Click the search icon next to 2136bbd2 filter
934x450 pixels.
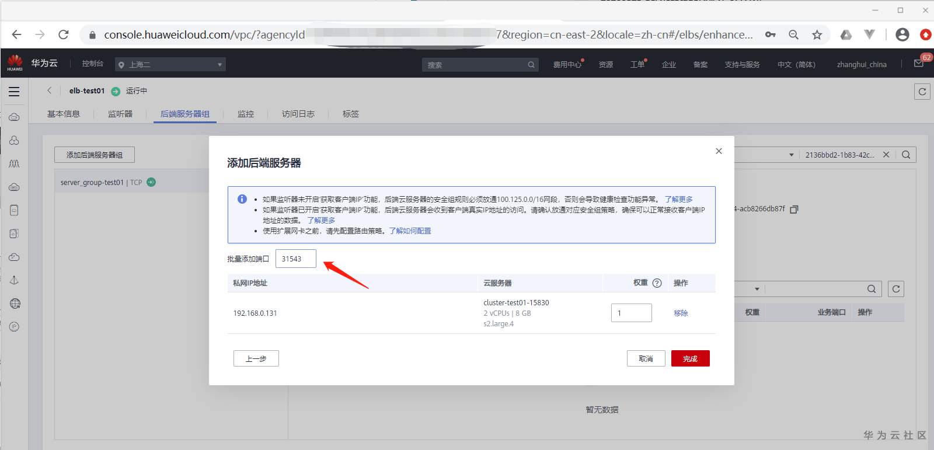[906, 155]
